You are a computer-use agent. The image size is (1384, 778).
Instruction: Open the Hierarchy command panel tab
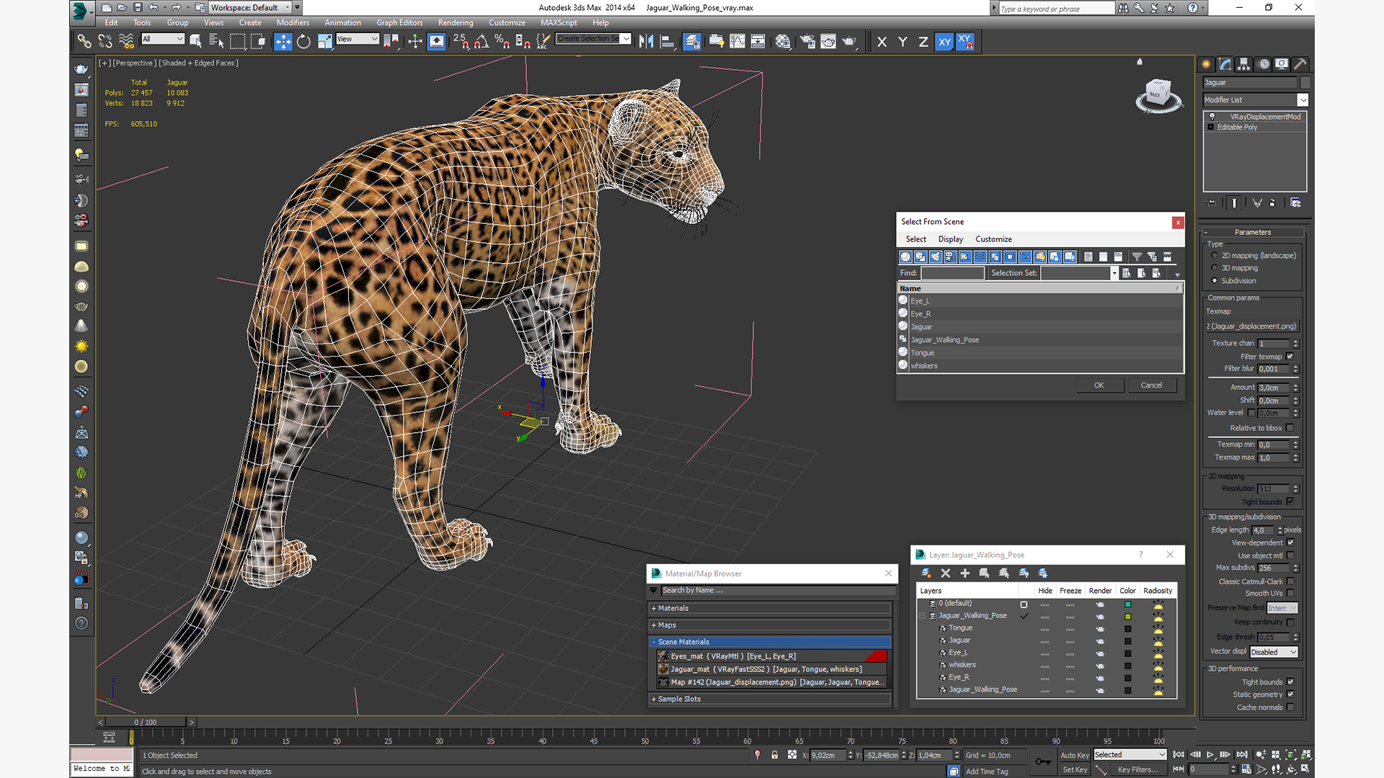(1244, 64)
